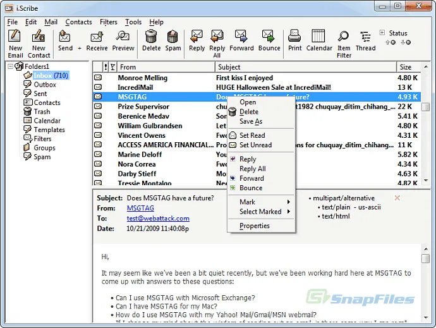Choose Reply in the context menu

click(x=261, y=159)
